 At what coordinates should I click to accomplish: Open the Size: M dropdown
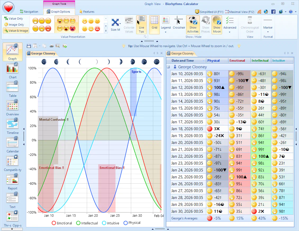(x=116, y=25)
